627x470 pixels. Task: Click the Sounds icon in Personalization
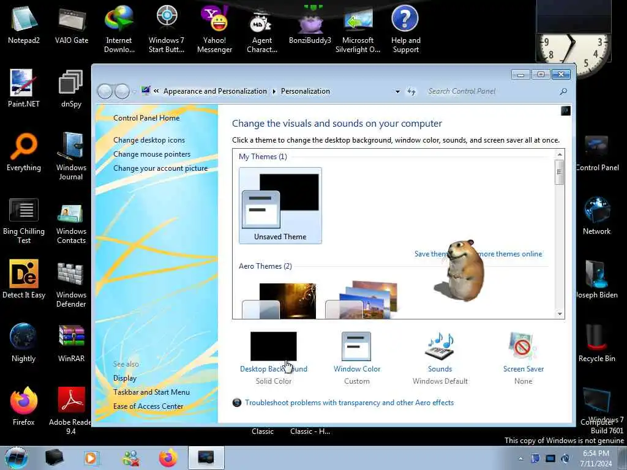(x=440, y=346)
